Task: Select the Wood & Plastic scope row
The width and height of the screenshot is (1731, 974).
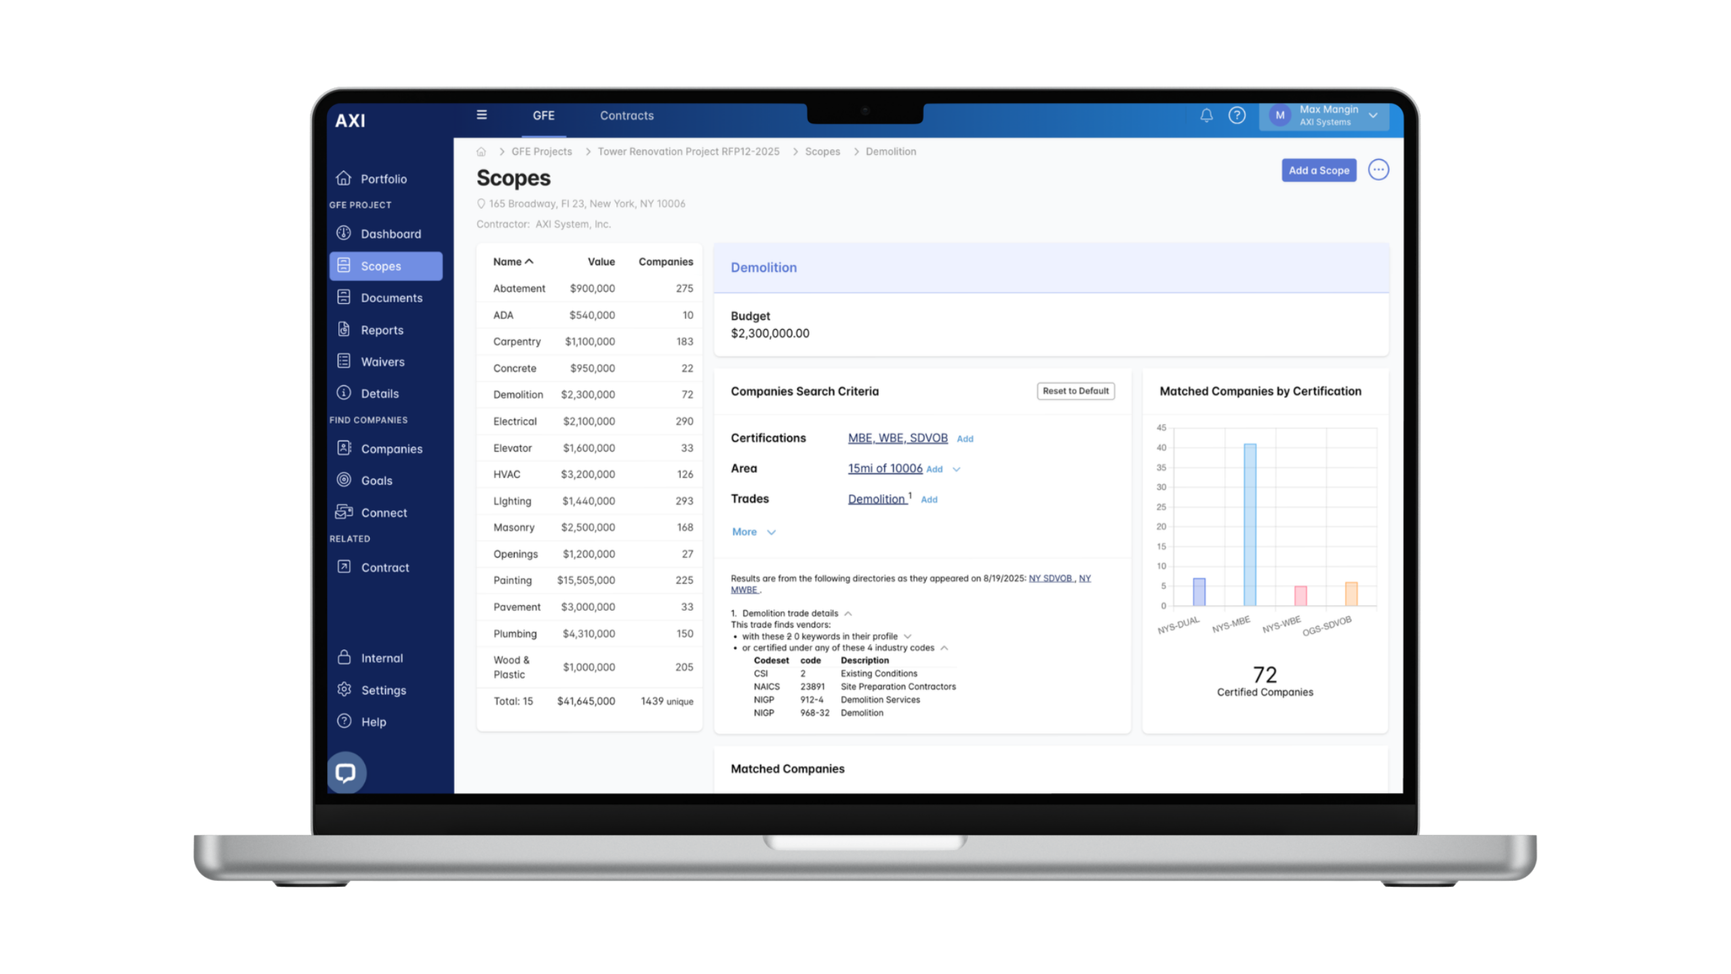Action: click(x=589, y=668)
